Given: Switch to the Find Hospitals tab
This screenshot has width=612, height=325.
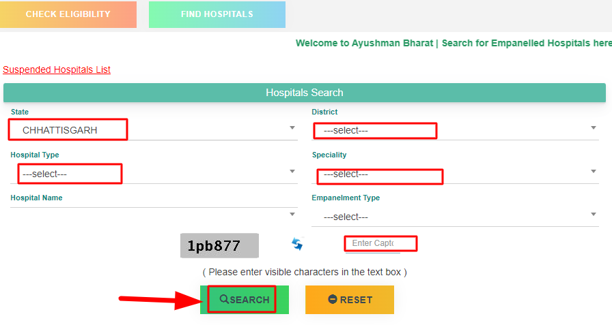Looking at the screenshot, I should pyautogui.click(x=217, y=14).
